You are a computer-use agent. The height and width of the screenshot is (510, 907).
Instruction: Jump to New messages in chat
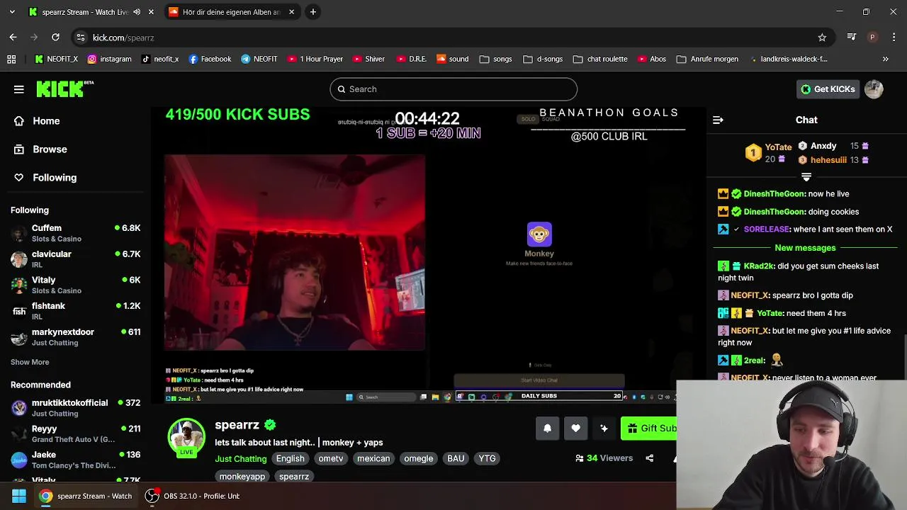click(805, 248)
